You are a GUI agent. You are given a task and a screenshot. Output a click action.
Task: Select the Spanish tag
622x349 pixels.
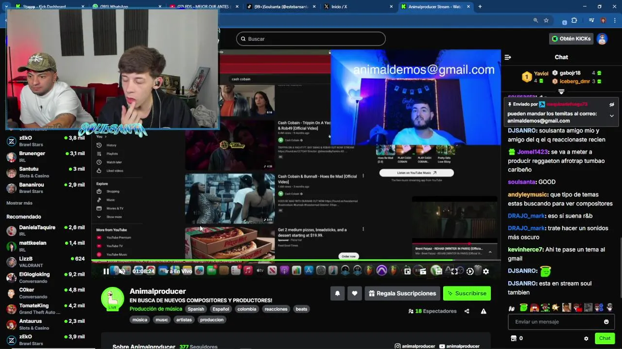[x=196, y=309]
